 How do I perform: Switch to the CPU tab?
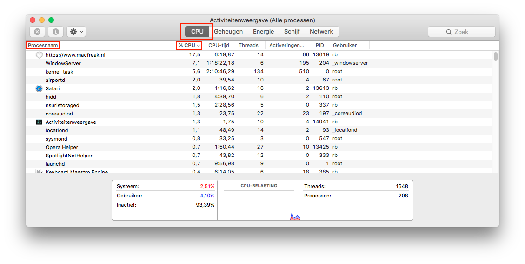[x=197, y=32]
